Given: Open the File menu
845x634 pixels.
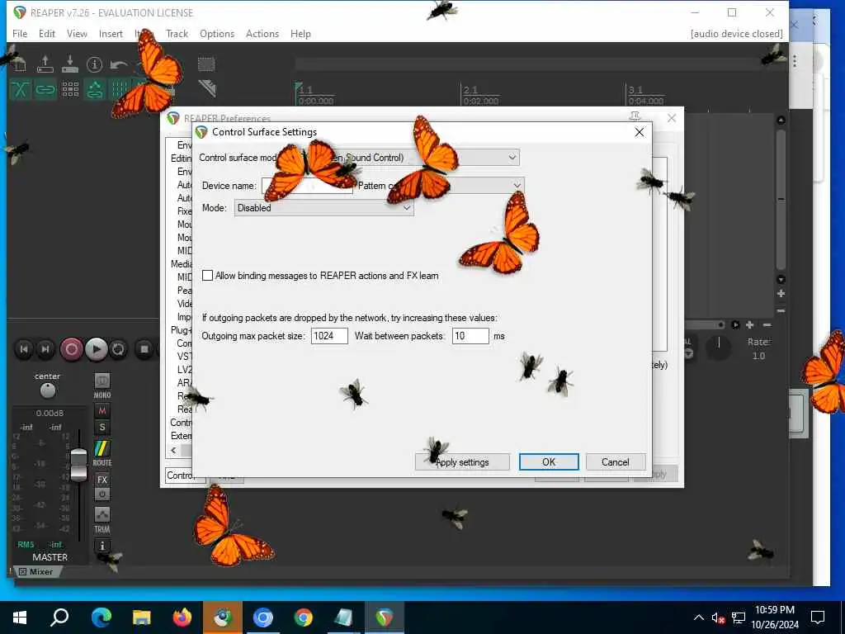Looking at the screenshot, I should coord(20,33).
